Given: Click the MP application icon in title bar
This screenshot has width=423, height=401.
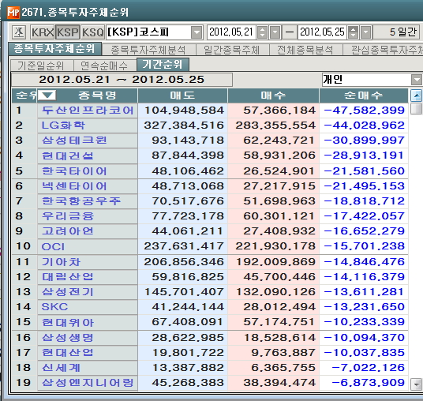Looking at the screenshot, I should [x=13, y=12].
